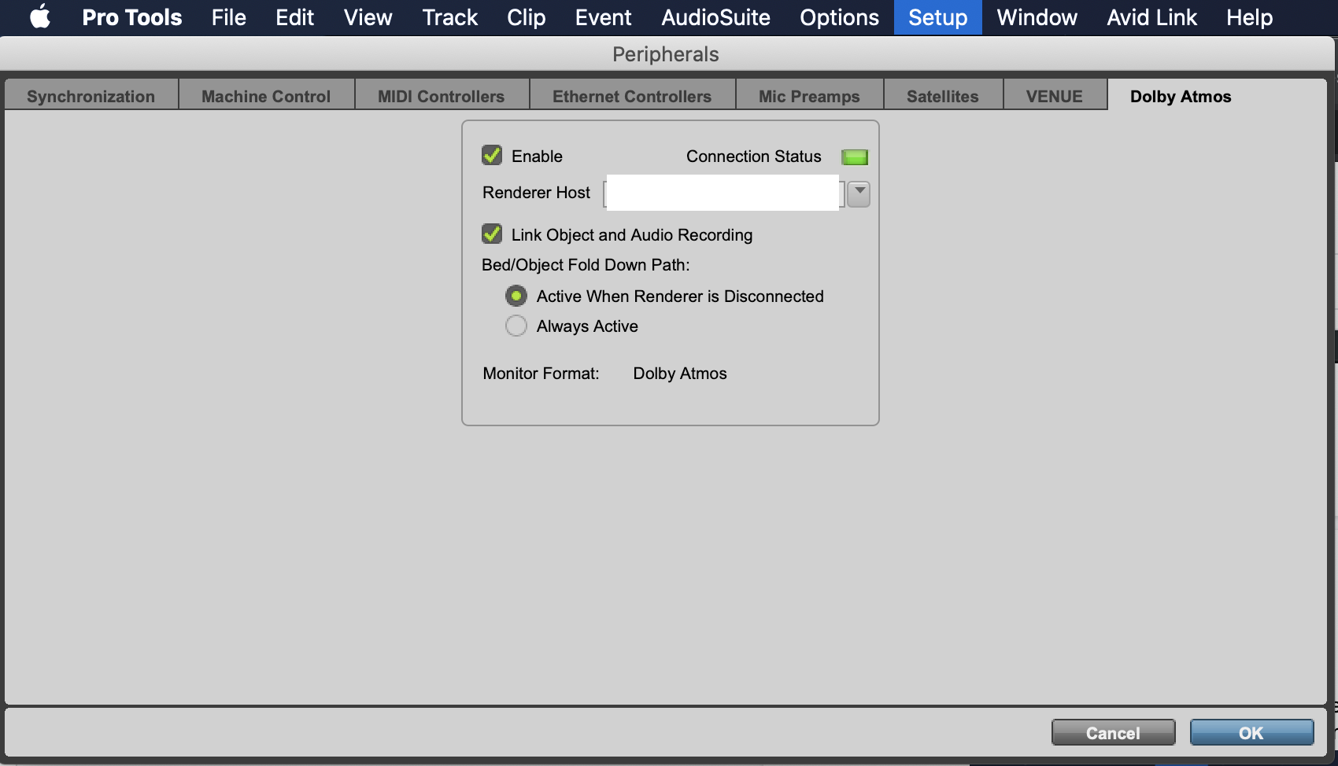Expand the Renderer Host dropdown arrow
1338x766 pixels.
click(x=859, y=193)
